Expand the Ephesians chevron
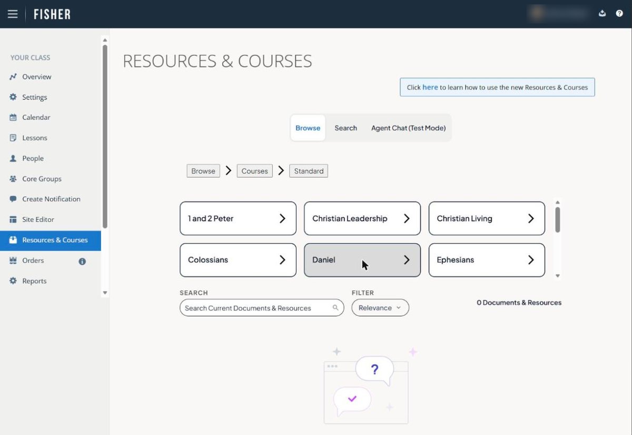 coord(531,260)
